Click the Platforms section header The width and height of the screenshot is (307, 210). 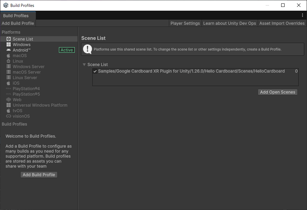pyautogui.click(x=11, y=32)
